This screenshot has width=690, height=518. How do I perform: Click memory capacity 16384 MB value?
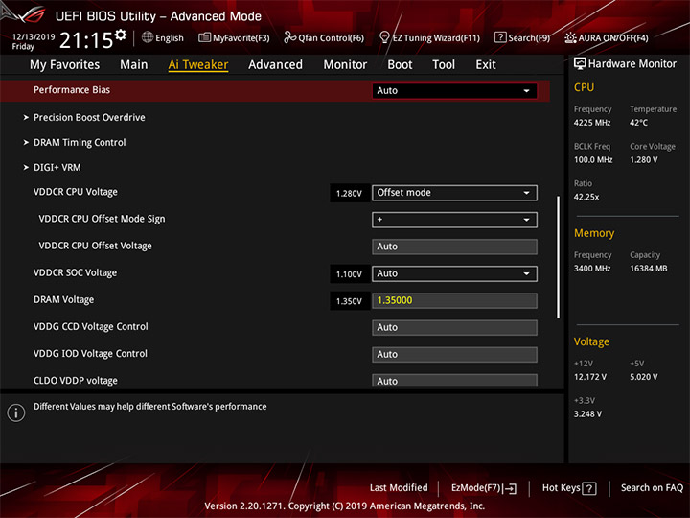pos(649,269)
